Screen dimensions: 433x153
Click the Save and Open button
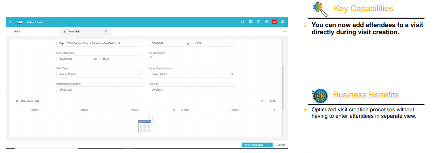click(x=253, y=145)
